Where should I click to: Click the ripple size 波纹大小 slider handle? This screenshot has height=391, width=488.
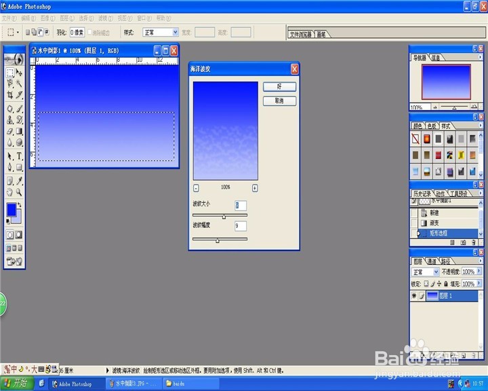tap(224, 217)
